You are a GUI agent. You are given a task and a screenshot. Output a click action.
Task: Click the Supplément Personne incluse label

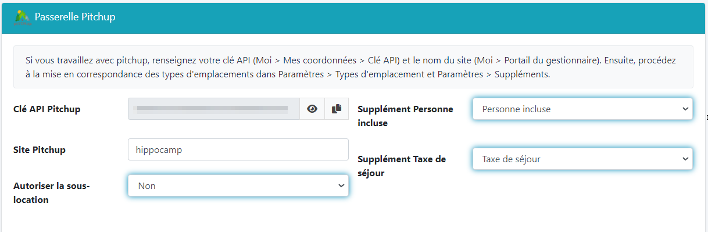coord(405,116)
